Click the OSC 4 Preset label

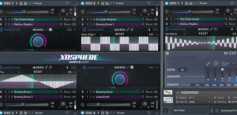pos(120,113)
